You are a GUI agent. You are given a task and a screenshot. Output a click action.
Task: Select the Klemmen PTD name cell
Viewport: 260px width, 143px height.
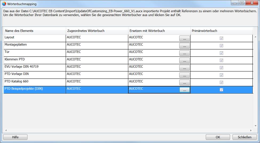point(35,60)
